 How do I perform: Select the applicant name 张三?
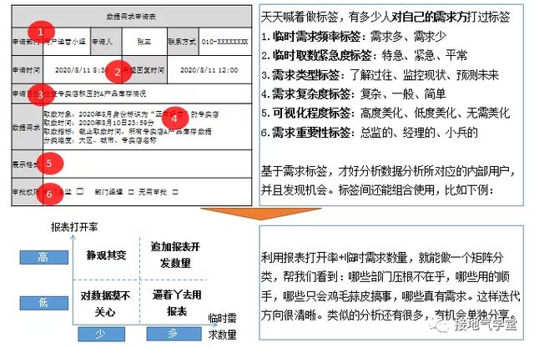144,42
